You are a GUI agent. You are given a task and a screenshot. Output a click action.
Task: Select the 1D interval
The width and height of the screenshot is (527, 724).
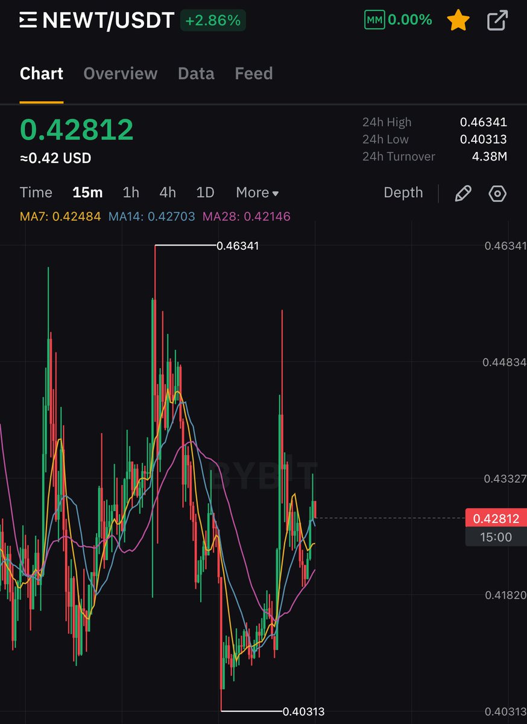(206, 192)
